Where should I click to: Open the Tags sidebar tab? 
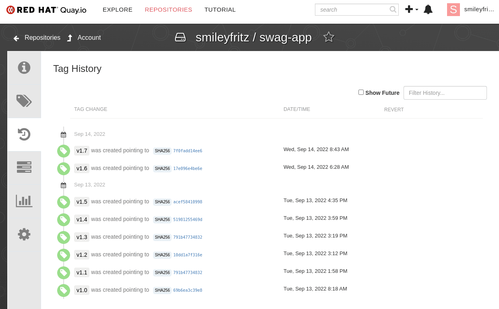[x=24, y=101]
